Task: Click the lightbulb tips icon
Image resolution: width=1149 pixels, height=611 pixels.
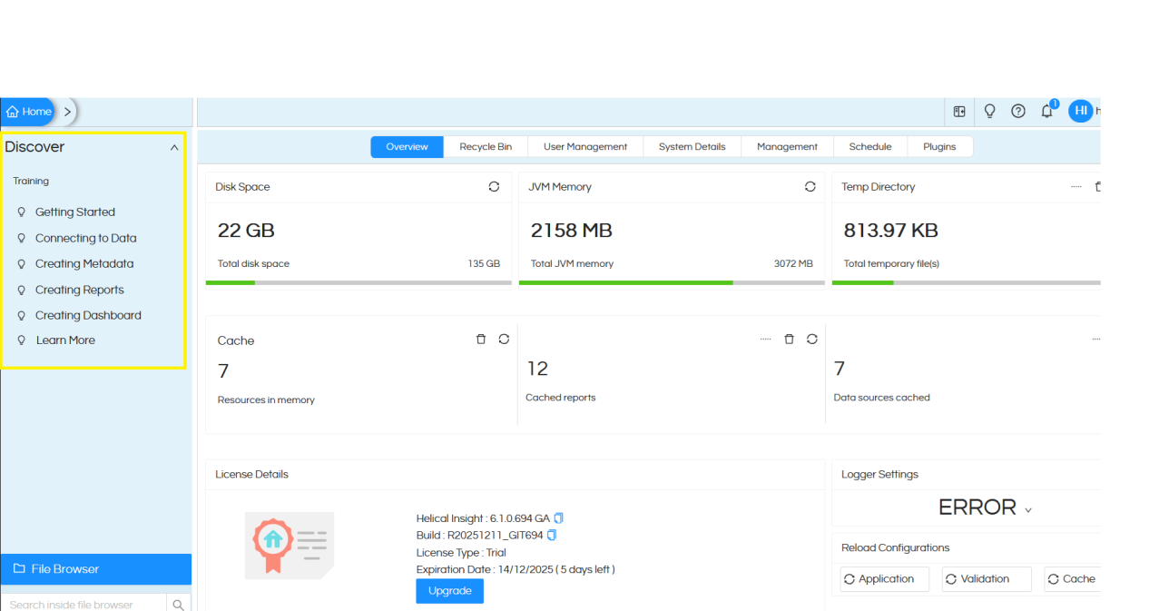Action: pos(989,111)
